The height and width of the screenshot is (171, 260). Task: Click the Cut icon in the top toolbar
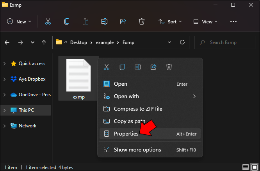[48, 22]
